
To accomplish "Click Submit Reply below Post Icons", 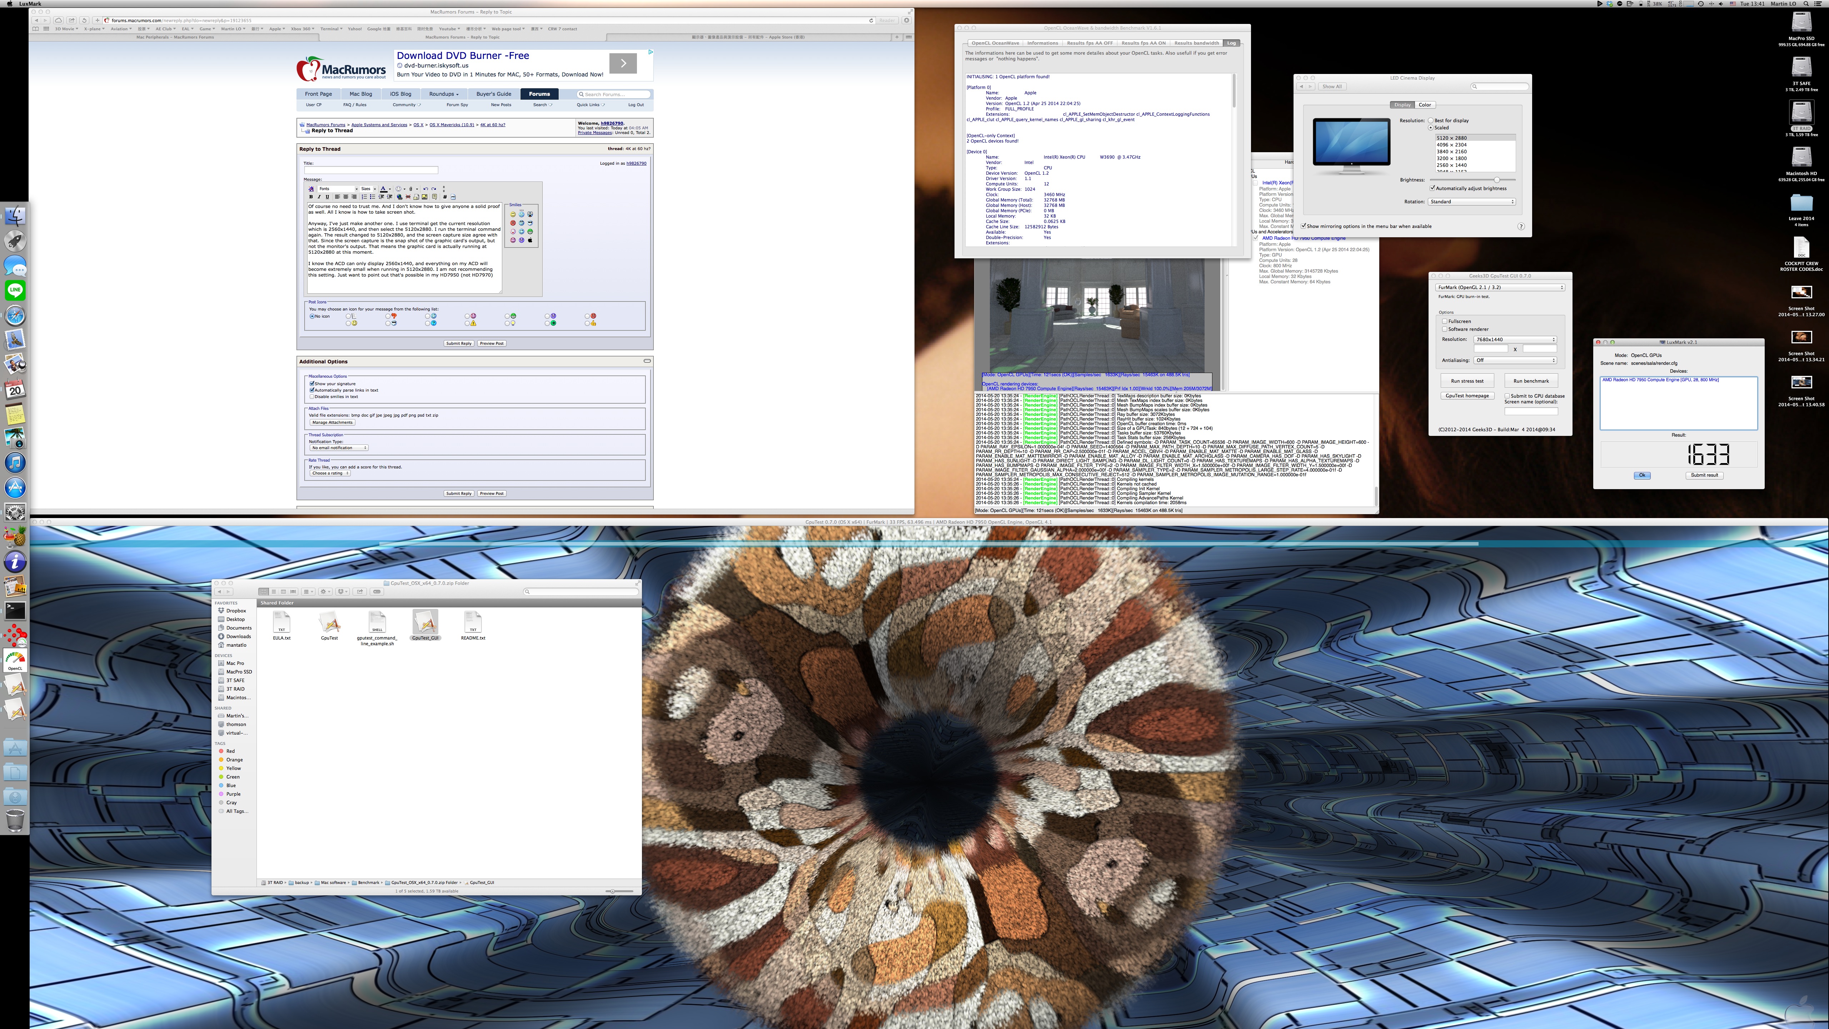I will click(459, 343).
